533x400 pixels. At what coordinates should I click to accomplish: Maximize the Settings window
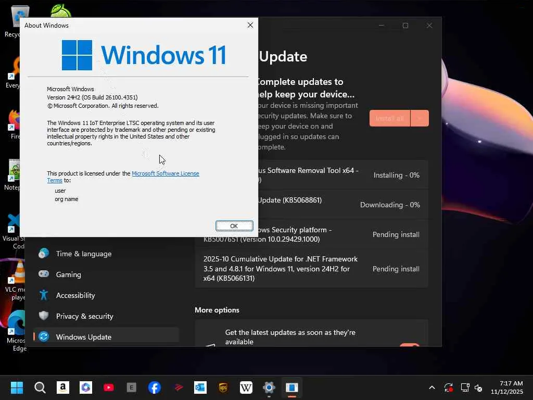pyautogui.click(x=405, y=26)
